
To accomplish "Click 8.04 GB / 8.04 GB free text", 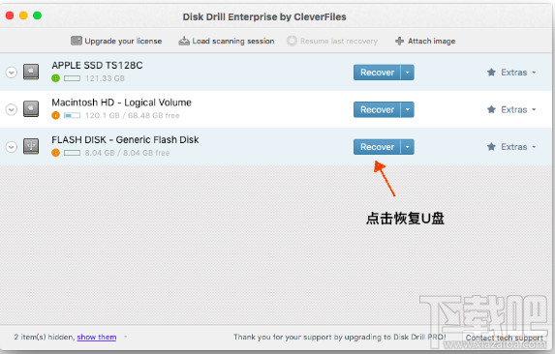I will click(127, 153).
